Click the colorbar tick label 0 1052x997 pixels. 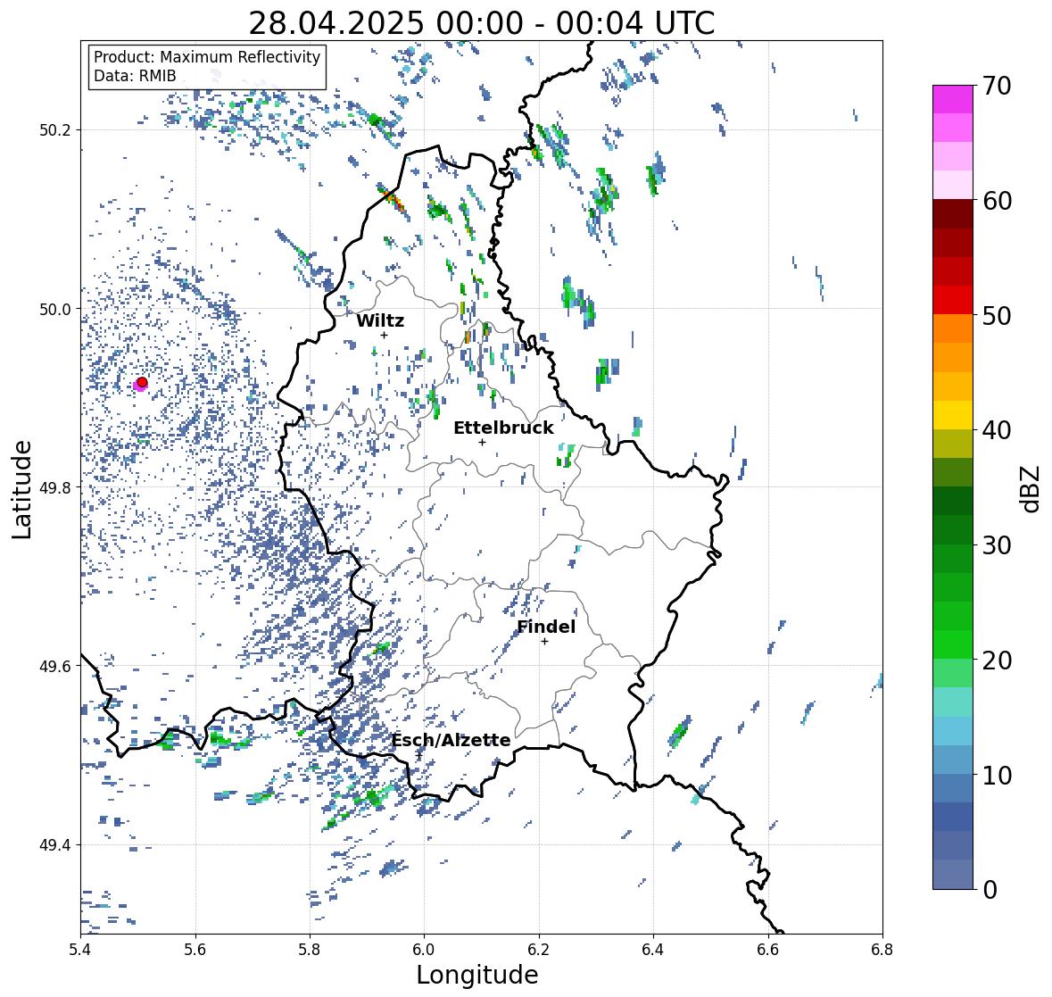[x=990, y=890]
